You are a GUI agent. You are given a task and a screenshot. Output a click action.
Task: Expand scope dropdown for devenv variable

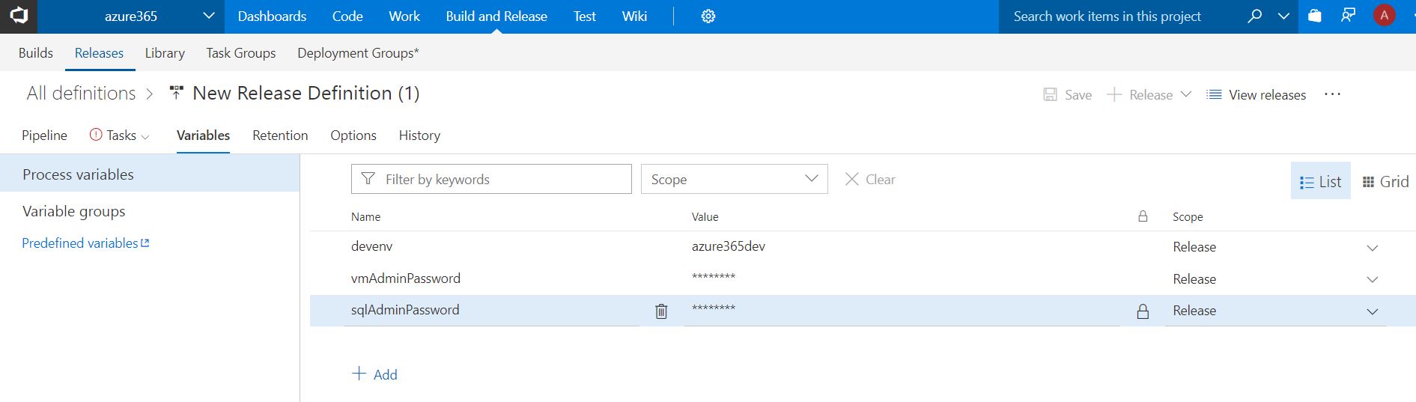(1372, 248)
